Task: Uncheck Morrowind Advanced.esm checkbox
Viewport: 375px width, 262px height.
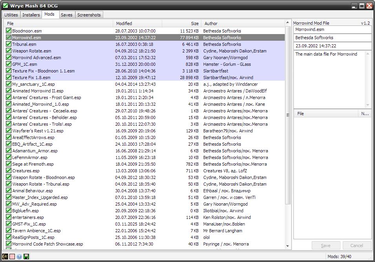Action: pyautogui.click(x=9, y=57)
